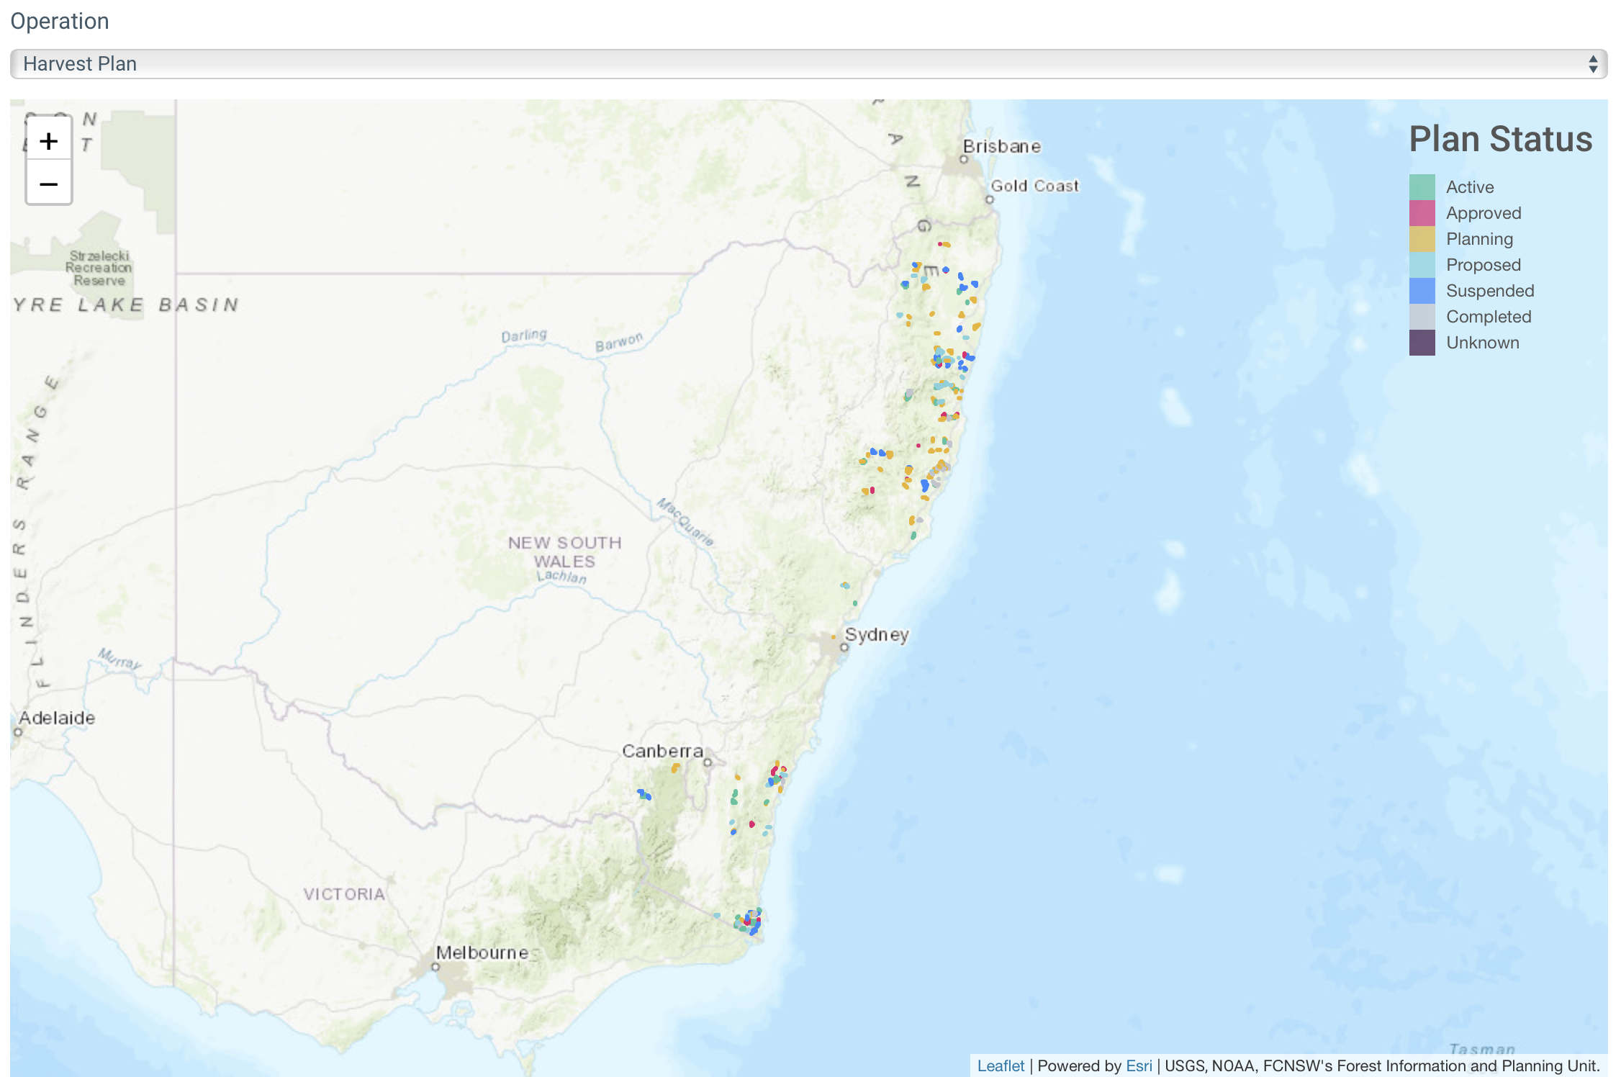Screen dimensions: 1621x1077
Task: Click the Canberra city marker on map
Action: [708, 762]
